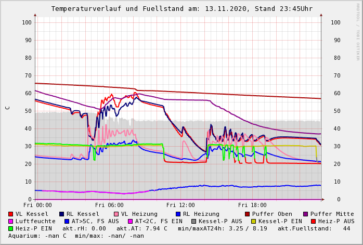363x245 pixels.
Task: Select the pink VL Heizung legend swatch
Action: (116, 214)
